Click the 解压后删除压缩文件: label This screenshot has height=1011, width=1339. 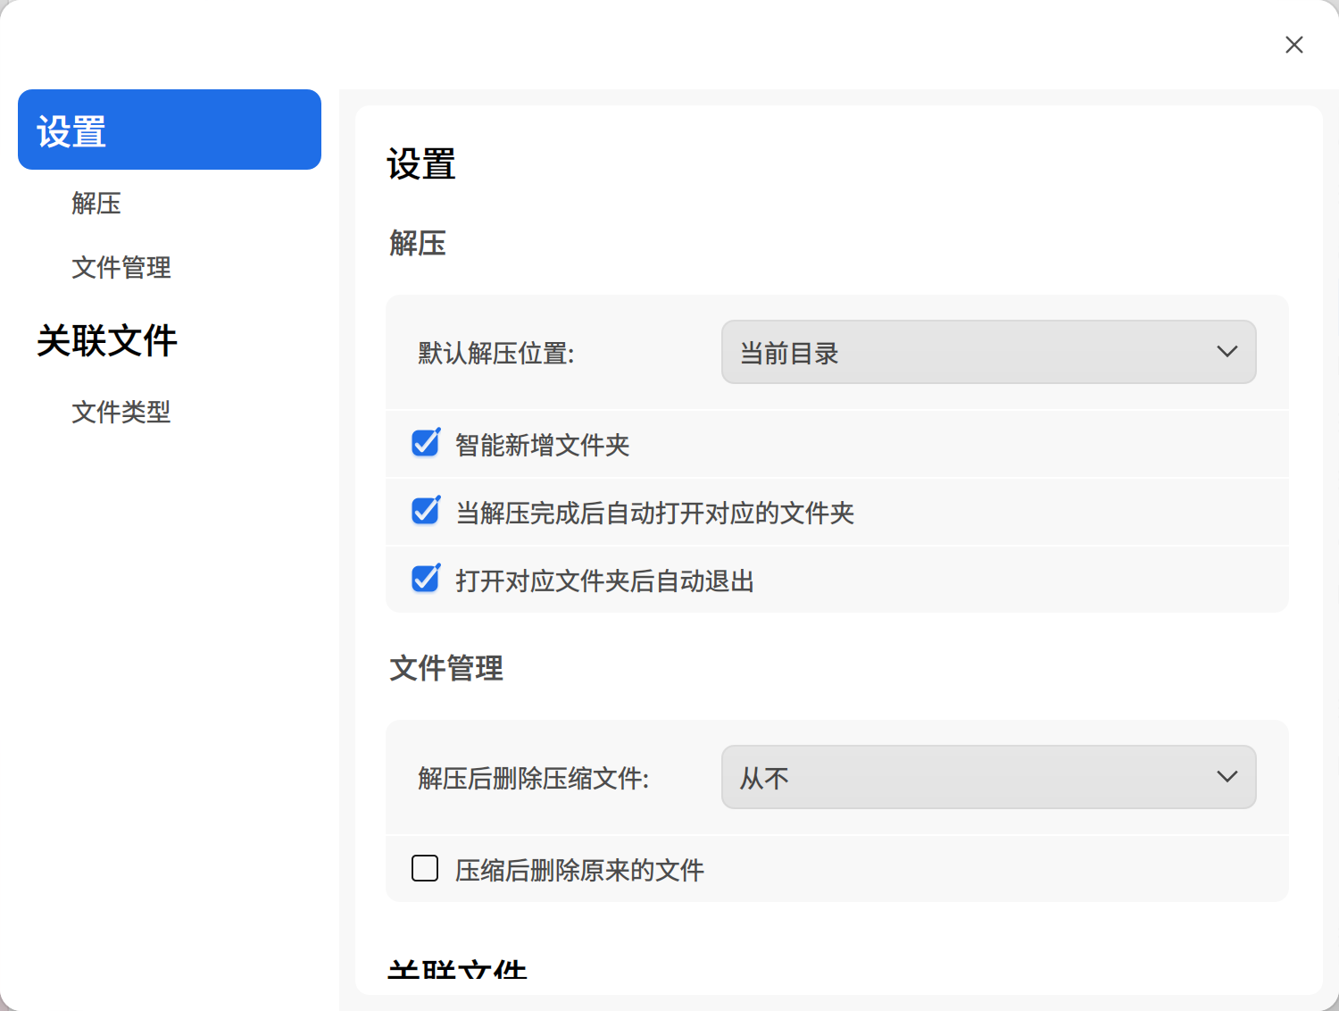point(534,779)
